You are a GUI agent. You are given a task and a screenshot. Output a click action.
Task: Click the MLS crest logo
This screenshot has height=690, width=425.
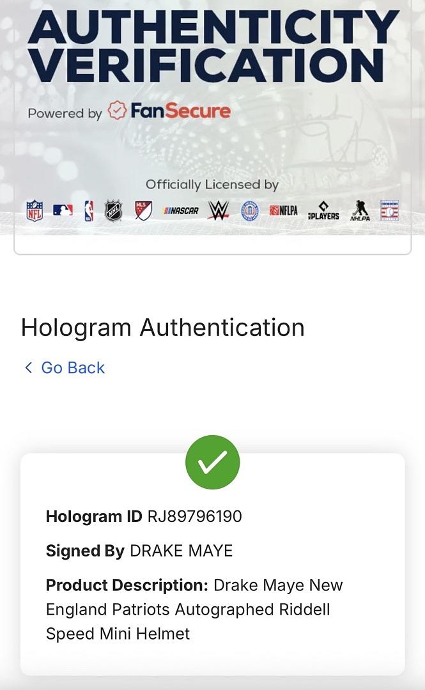click(144, 211)
